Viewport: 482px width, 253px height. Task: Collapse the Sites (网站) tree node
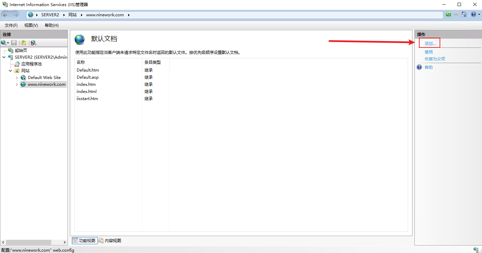coord(11,71)
